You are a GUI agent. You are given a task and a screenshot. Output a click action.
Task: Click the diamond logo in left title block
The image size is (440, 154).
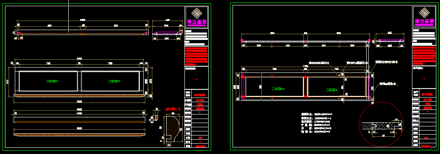(x=196, y=13)
